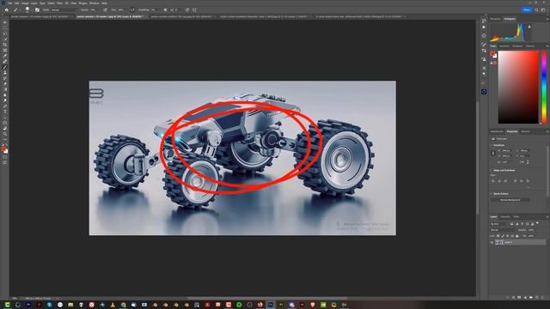This screenshot has width=550, height=309.
Task: Switch to the Channels tab
Action: 505,216
